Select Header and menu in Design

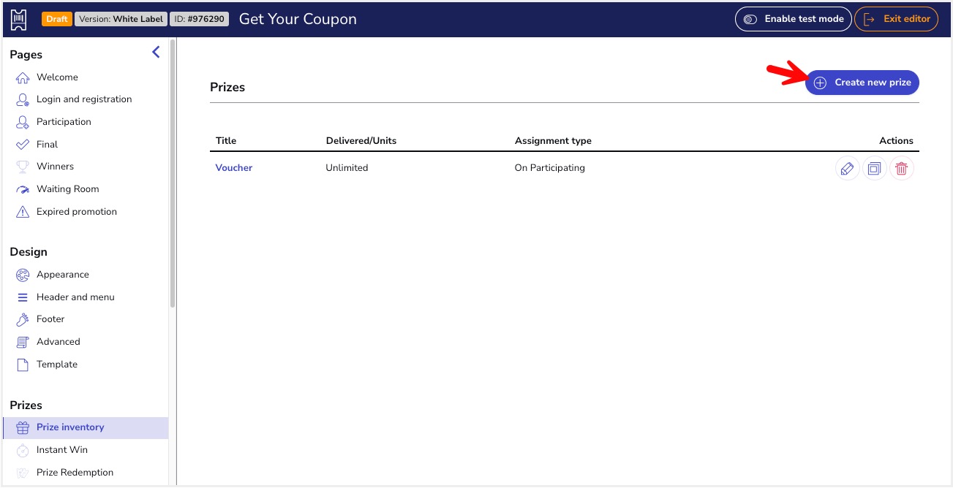point(75,297)
